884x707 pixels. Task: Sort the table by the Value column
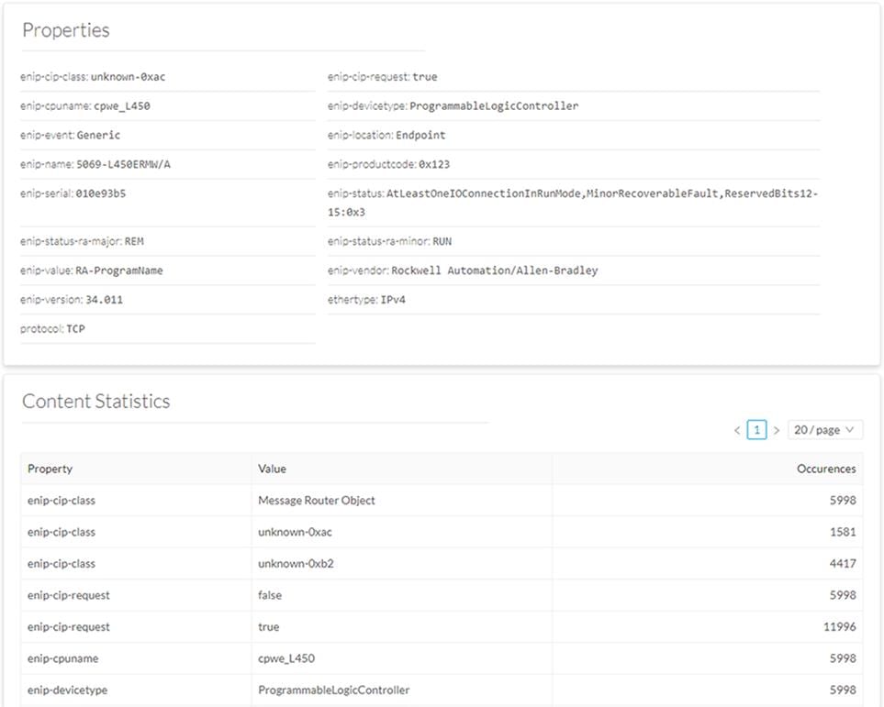click(272, 469)
